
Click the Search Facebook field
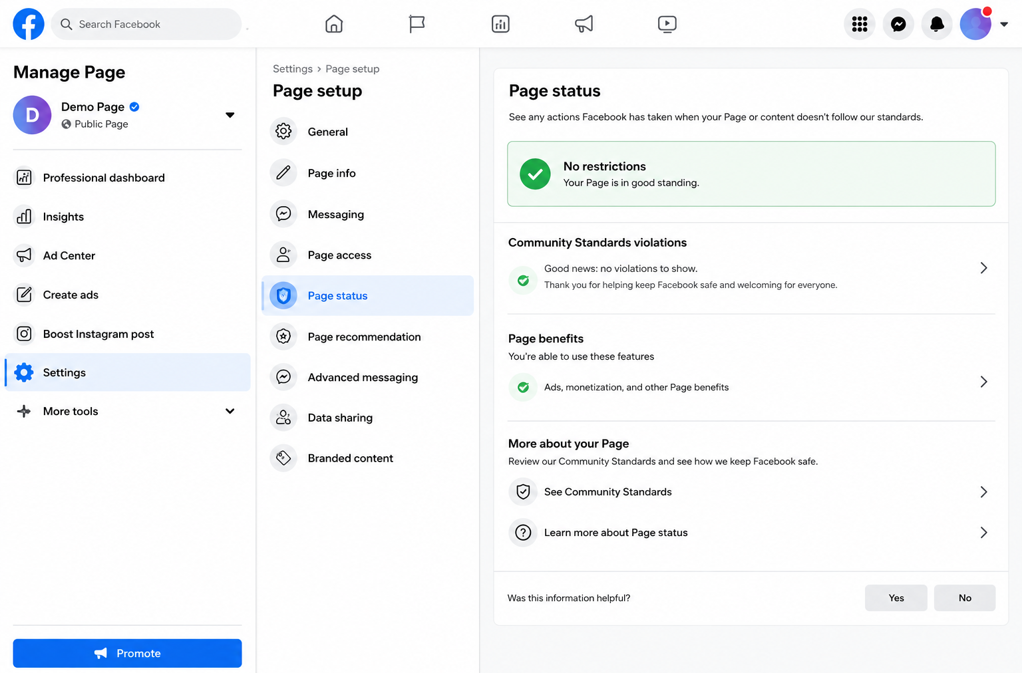[x=146, y=24]
